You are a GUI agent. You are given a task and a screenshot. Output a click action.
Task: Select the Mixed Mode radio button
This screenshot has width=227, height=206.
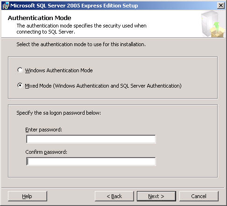coord(20,85)
